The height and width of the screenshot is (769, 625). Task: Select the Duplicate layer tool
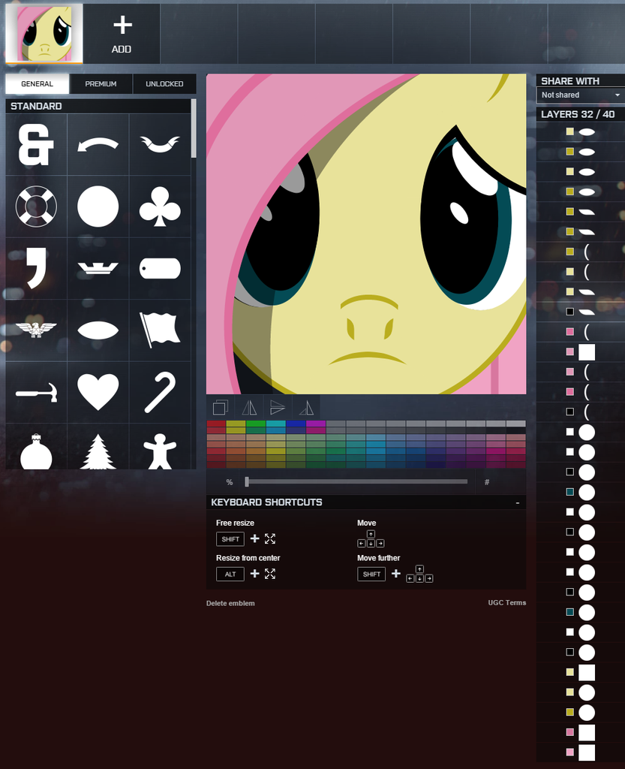pos(220,408)
